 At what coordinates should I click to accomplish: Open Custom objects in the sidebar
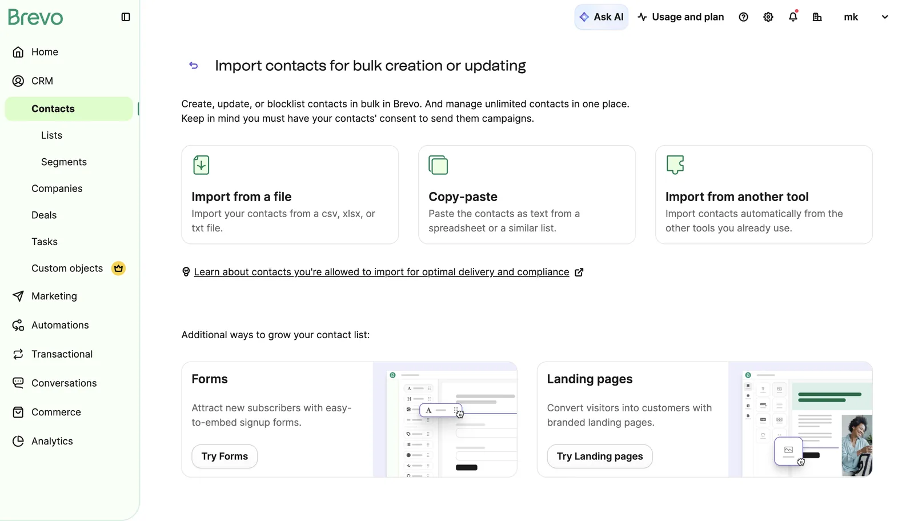[67, 268]
